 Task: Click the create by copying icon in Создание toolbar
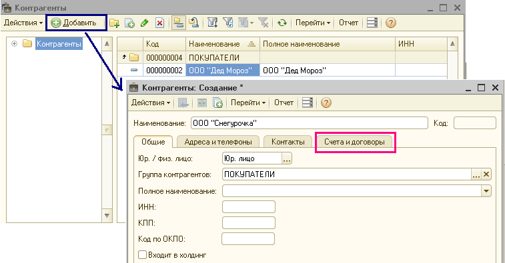217,103
